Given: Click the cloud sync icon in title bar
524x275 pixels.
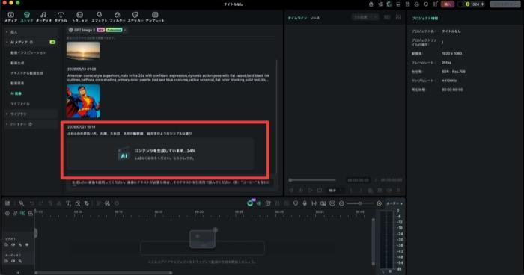Looking at the screenshot, I should pos(416,4).
